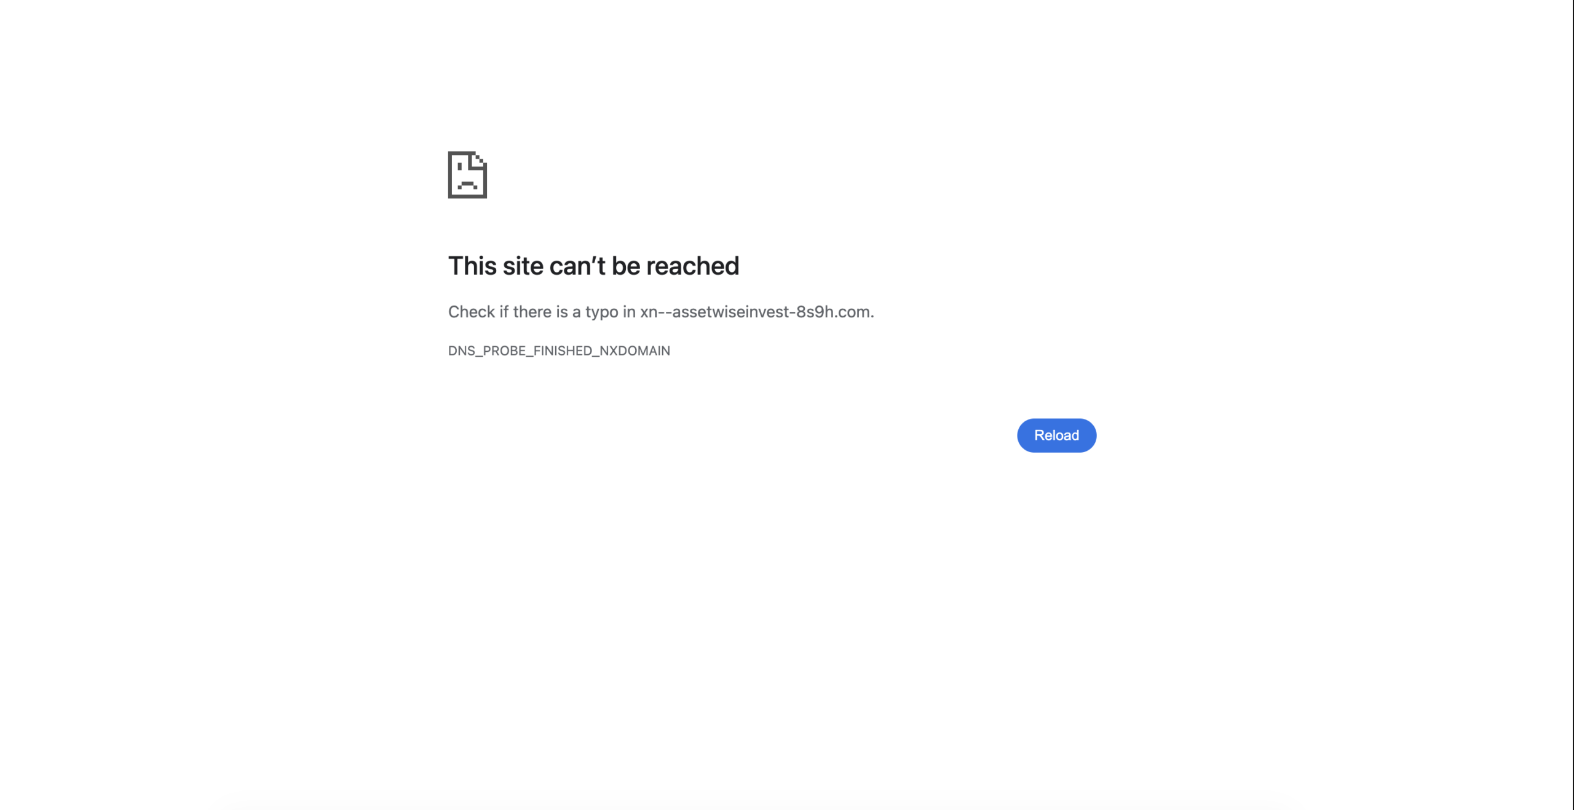Click the folded corner of the page icon

coord(479,161)
